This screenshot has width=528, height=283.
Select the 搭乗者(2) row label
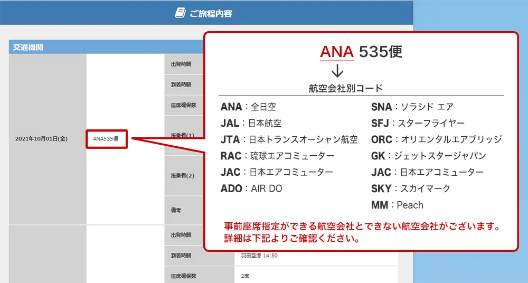coord(183,175)
